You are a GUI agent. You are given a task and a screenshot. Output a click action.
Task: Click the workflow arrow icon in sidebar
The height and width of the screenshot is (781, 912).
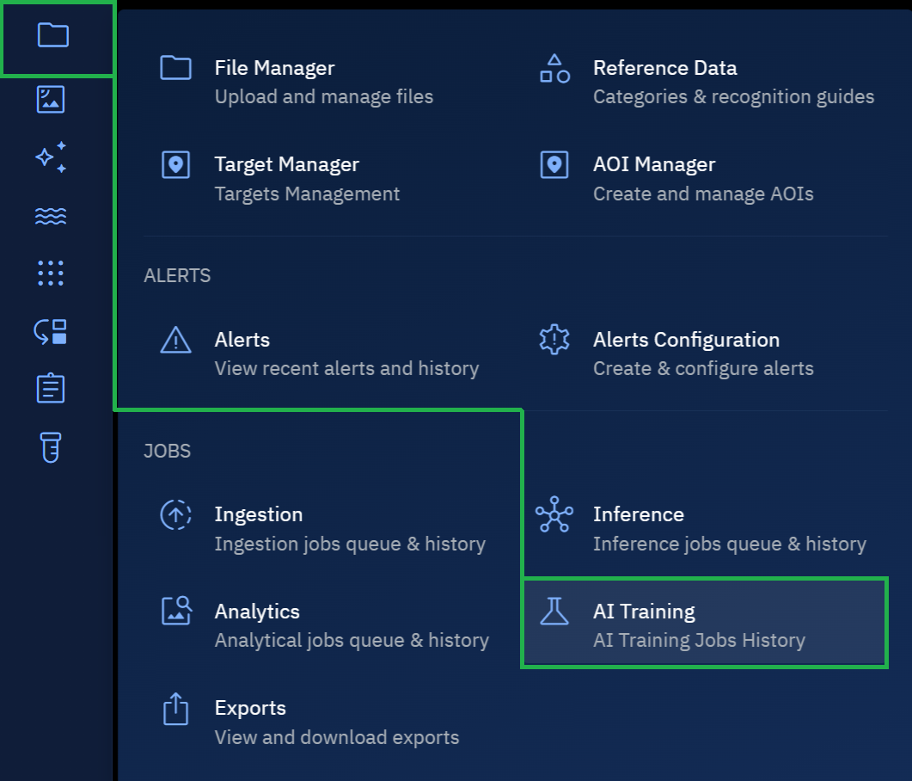[x=51, y=331]
